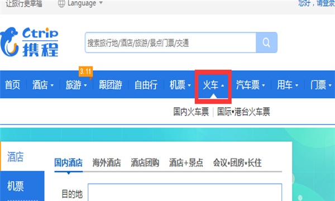The height and width of the screenshot is (201, 335).
Task: Click the 目的地 destination input field
Action: click(x=185, y=192)
